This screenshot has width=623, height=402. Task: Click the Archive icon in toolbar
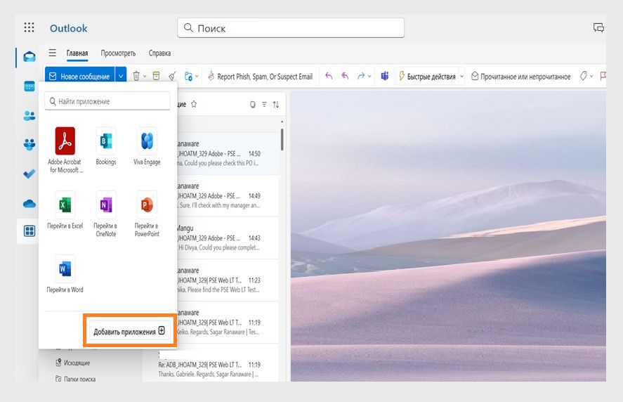tap(156, 76)
